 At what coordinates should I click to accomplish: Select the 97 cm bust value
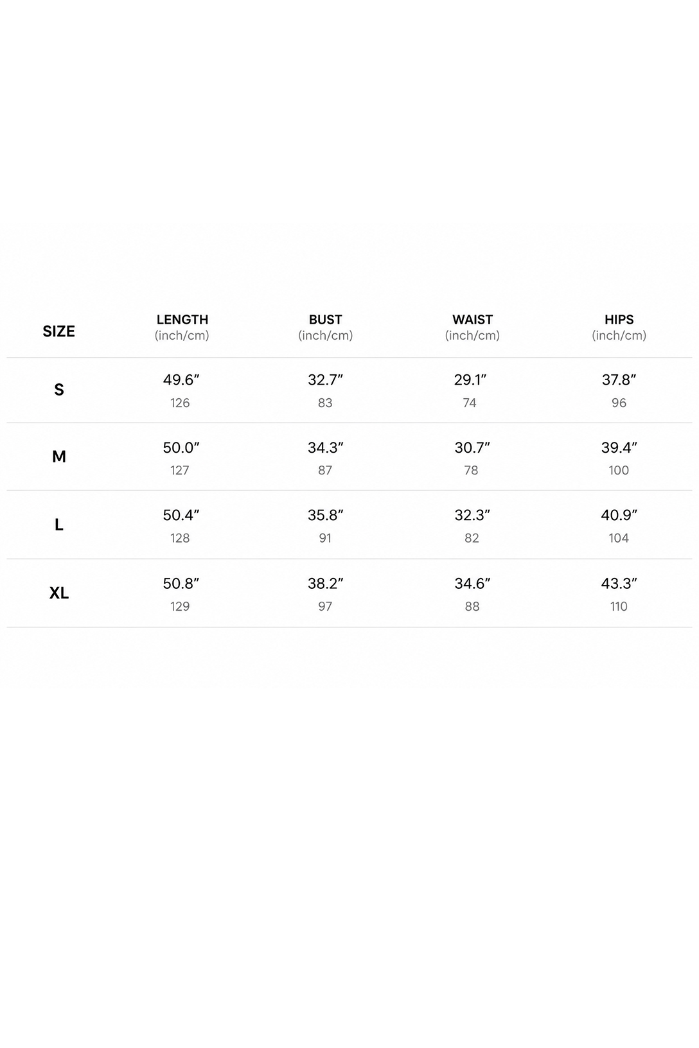325,606
